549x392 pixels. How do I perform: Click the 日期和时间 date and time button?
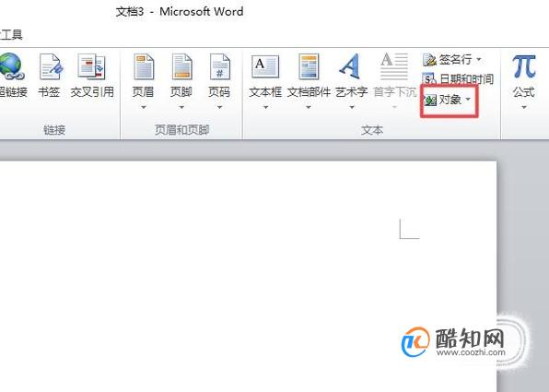coord(458,79)
